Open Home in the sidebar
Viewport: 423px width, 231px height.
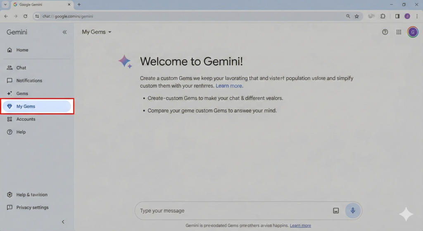[37, 50]
